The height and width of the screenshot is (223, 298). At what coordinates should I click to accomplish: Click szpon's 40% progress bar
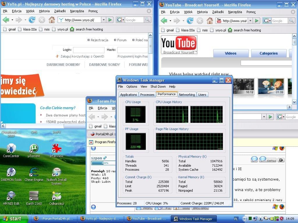(103, 163)
